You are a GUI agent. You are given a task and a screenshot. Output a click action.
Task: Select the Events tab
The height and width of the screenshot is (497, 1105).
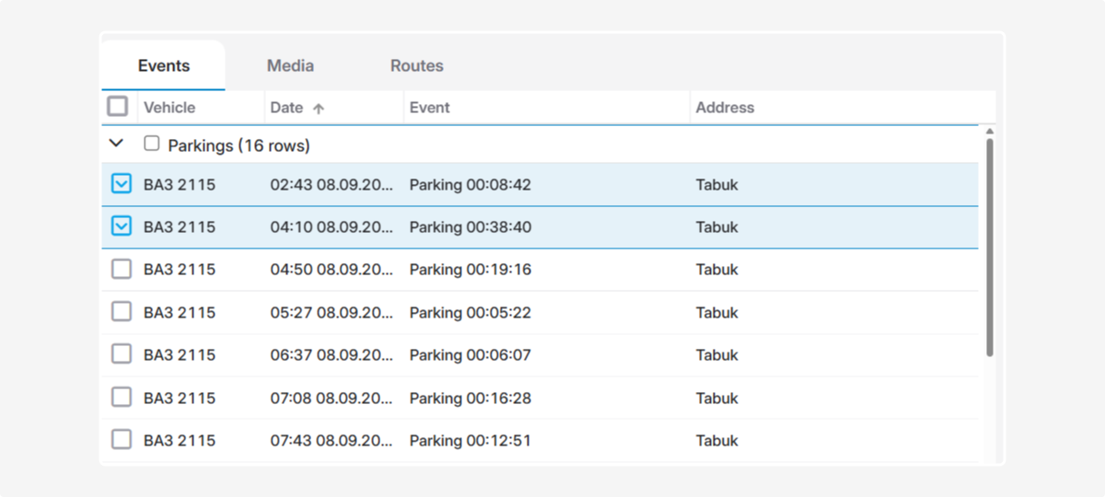point(164,66)
